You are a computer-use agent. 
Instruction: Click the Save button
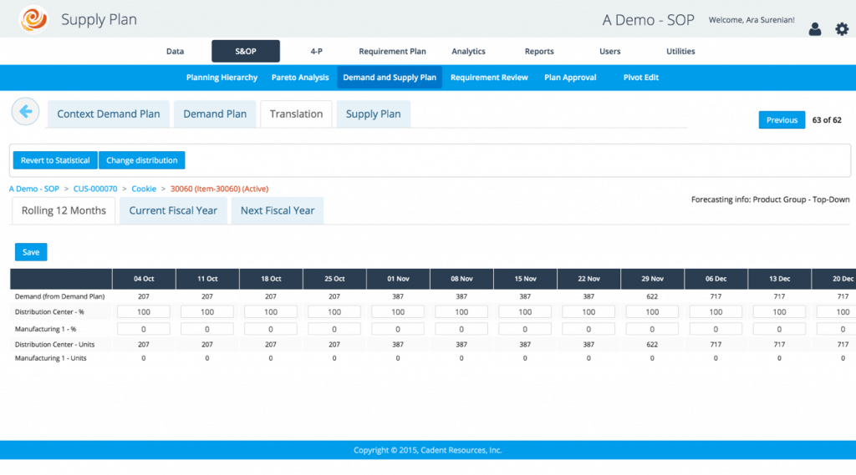tap(31, 252)
